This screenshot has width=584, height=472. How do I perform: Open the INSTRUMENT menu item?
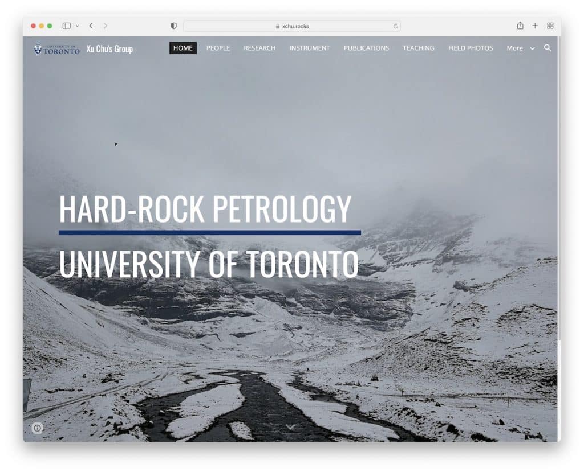coord(310,48)
